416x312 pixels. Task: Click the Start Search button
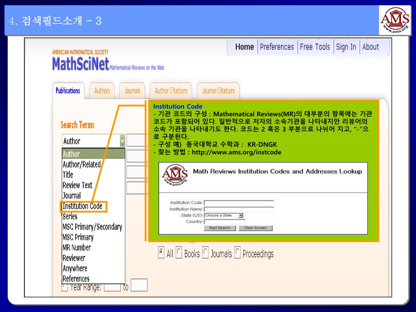click(x=220, y=228)
